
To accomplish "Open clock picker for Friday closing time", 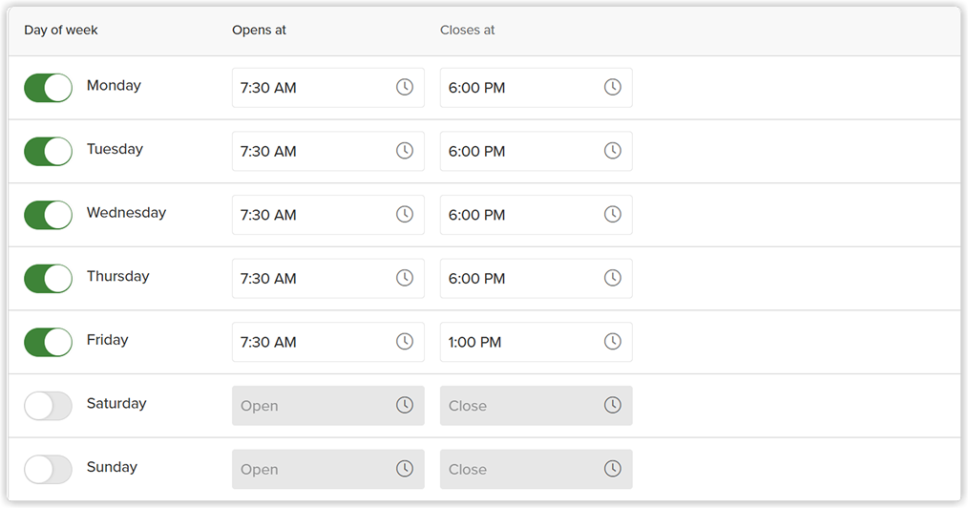I will click(612, 341).
